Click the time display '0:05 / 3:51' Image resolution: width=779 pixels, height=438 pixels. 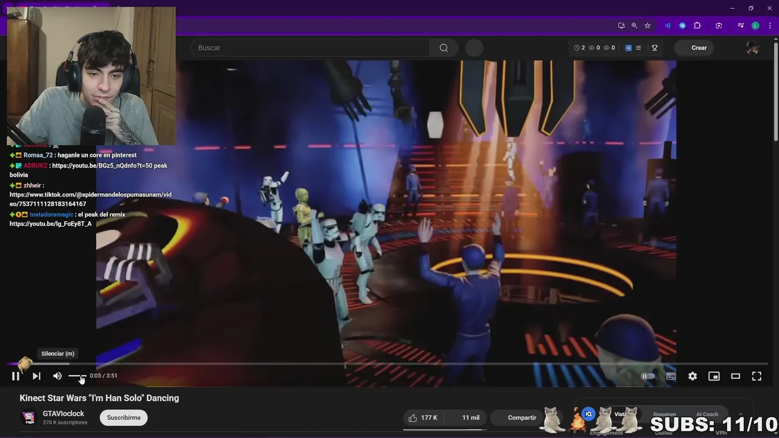tap(103, 376)
